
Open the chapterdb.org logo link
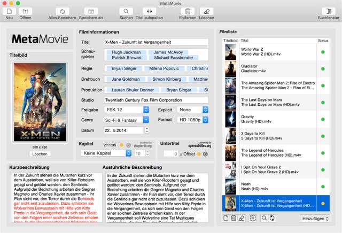[143, 145]
